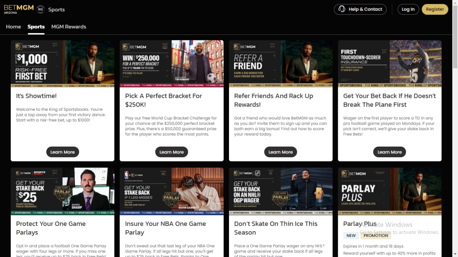
Task: Open the Home tab
Action: click(x=13, y=27)
